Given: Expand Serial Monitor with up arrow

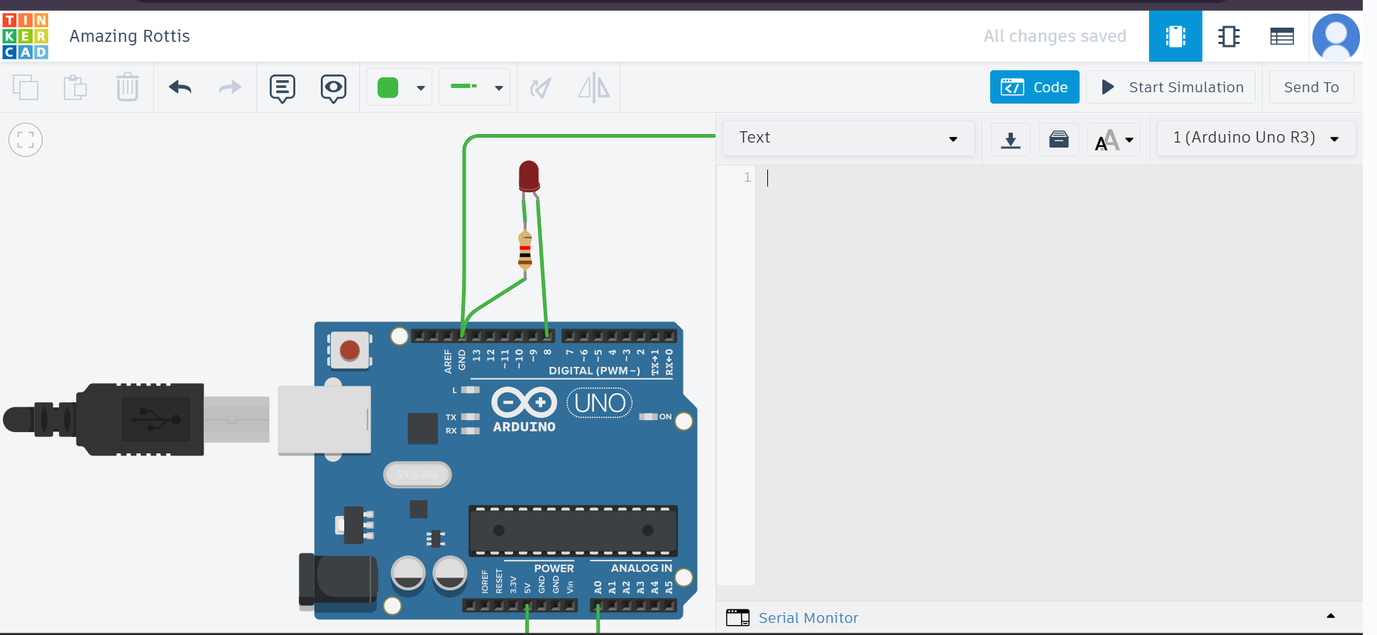Looking at the screenshot, I should (1331, 616).
